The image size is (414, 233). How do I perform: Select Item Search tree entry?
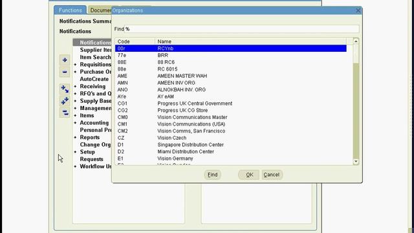(95, 58)
